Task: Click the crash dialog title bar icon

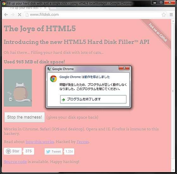Action: [x=49, y=69]
